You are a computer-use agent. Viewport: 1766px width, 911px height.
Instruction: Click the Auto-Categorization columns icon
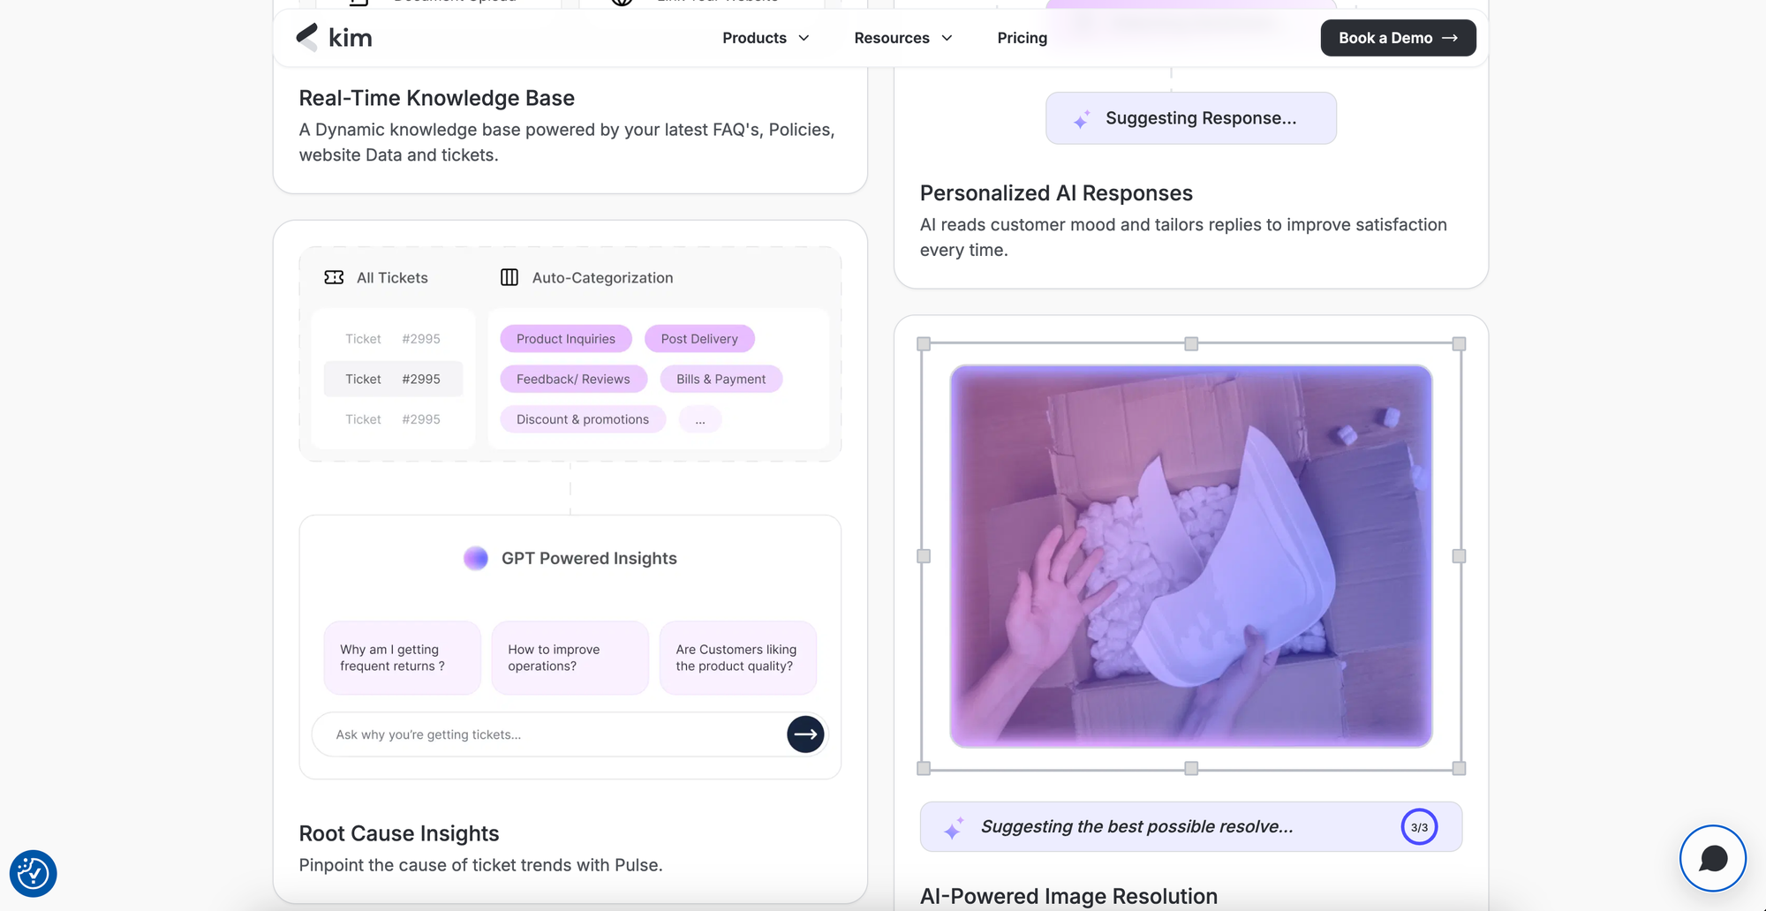pyautogui.click(x=509, y=277)
